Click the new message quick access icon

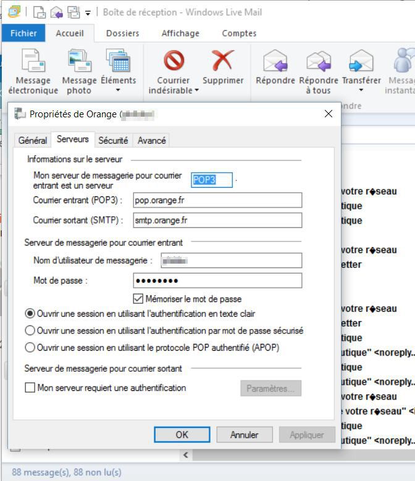40,12
